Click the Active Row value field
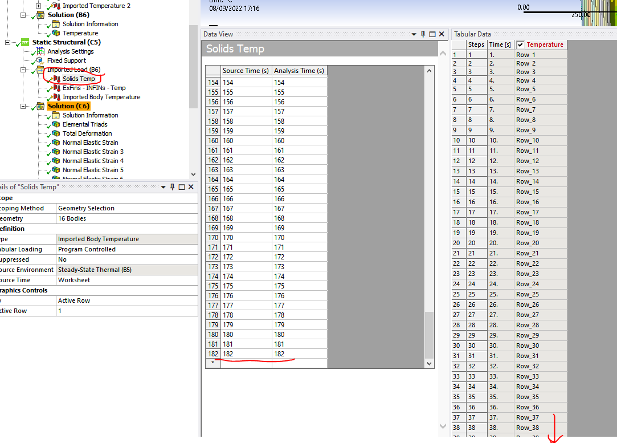The height and width of the screenshot is (443, 617). coord(126,311)
